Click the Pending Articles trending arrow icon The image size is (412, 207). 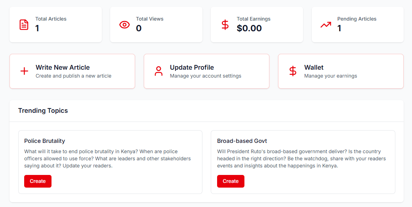point(326,25)
